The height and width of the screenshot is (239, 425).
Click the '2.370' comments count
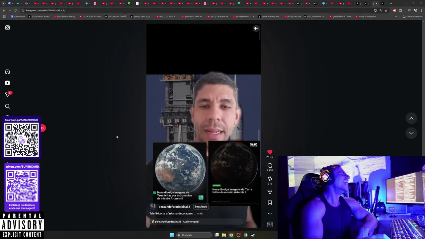(x=270, y=170)
